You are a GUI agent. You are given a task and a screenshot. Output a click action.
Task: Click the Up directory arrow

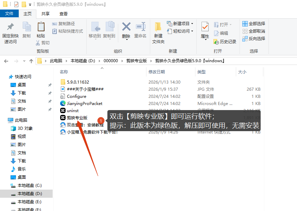click(x=31, y=61)
